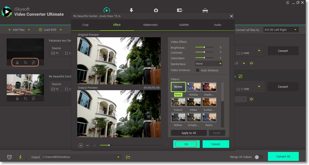Image resolution: width=309 pixels, height=165 pixels.
Task: Select the Holiday filter thumbnail
Action: [194, 87]
